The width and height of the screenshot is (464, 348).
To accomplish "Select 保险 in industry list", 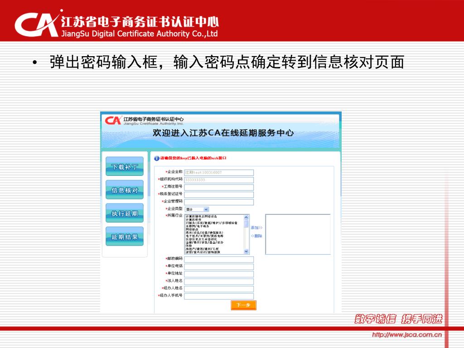I will (x=189, y=246).
